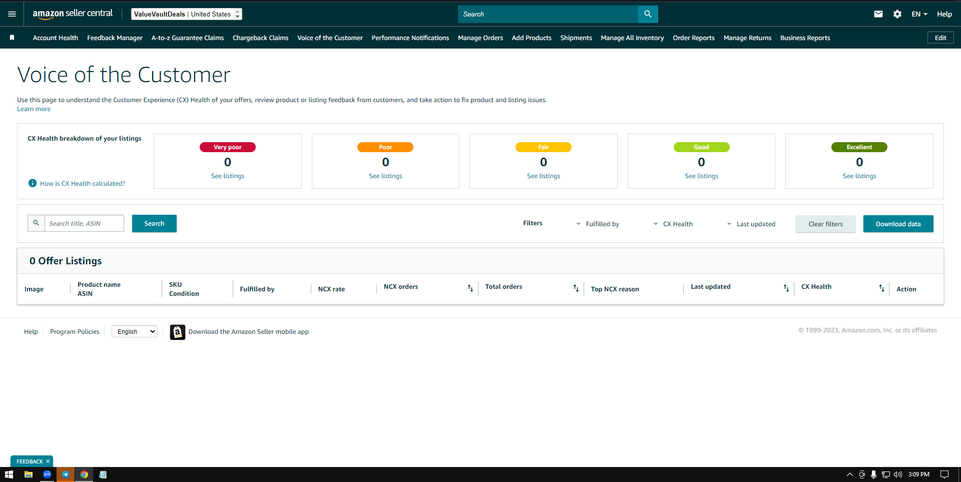Open Order Reports
Screen dimensions: 961x482
point(694,38)
